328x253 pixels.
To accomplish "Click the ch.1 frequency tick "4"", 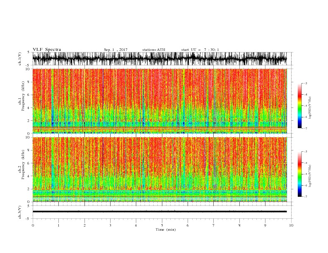I will click(29, 108).
